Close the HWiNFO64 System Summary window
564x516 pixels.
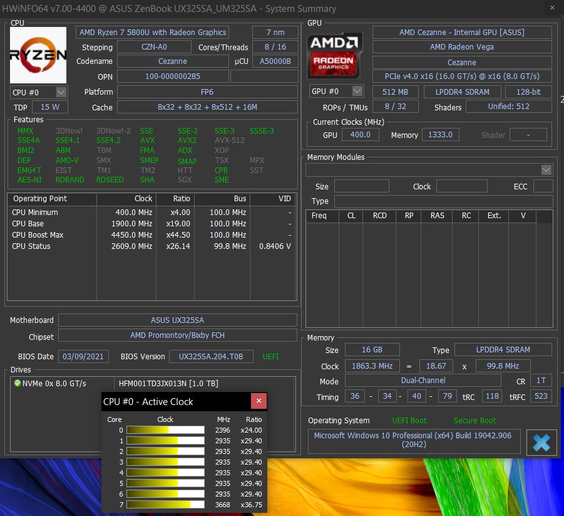tap(553, 8)
